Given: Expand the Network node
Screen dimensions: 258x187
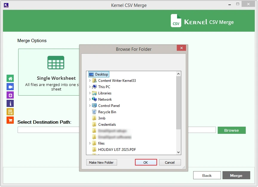Looking at the screenshot, I should tap(90, 99).
